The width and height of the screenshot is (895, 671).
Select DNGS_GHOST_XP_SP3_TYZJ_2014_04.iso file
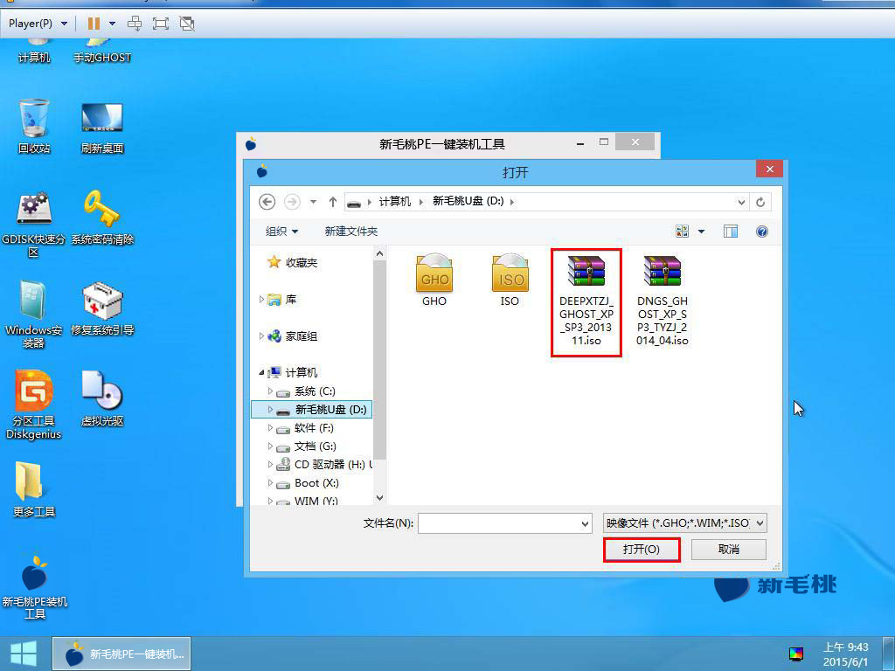[x=663, y=300]
